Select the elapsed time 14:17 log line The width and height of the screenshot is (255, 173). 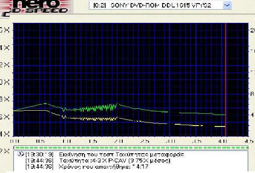[87, 167]
